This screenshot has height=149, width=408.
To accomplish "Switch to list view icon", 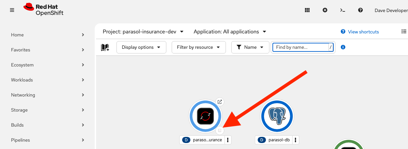I will [404, 32].
